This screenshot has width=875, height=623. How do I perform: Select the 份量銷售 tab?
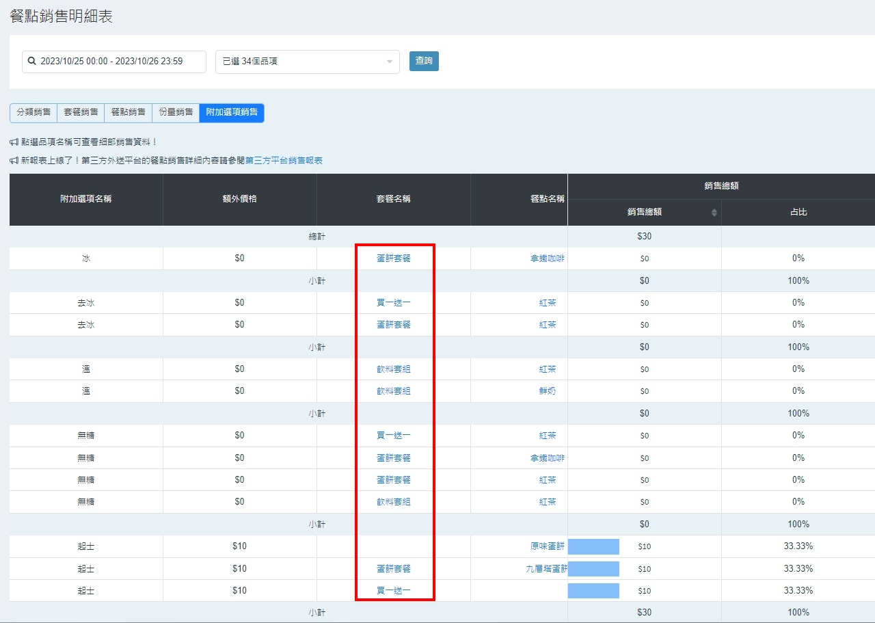pyautogui.click(x=176, y=112)
